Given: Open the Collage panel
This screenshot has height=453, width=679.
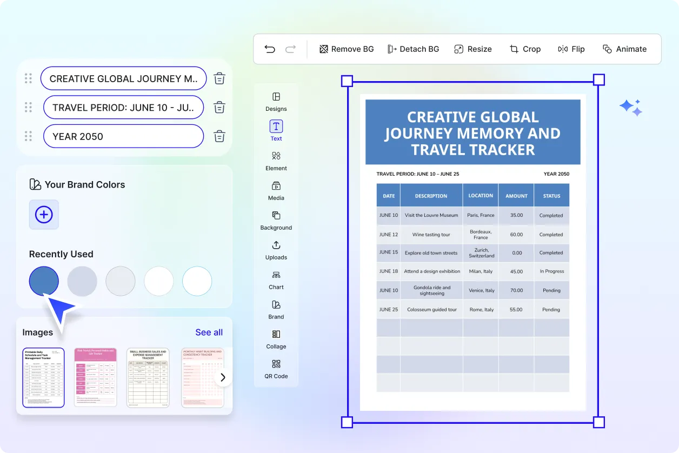Looking at the screenshot, I should pyautogui.click(x=276, y=339).
